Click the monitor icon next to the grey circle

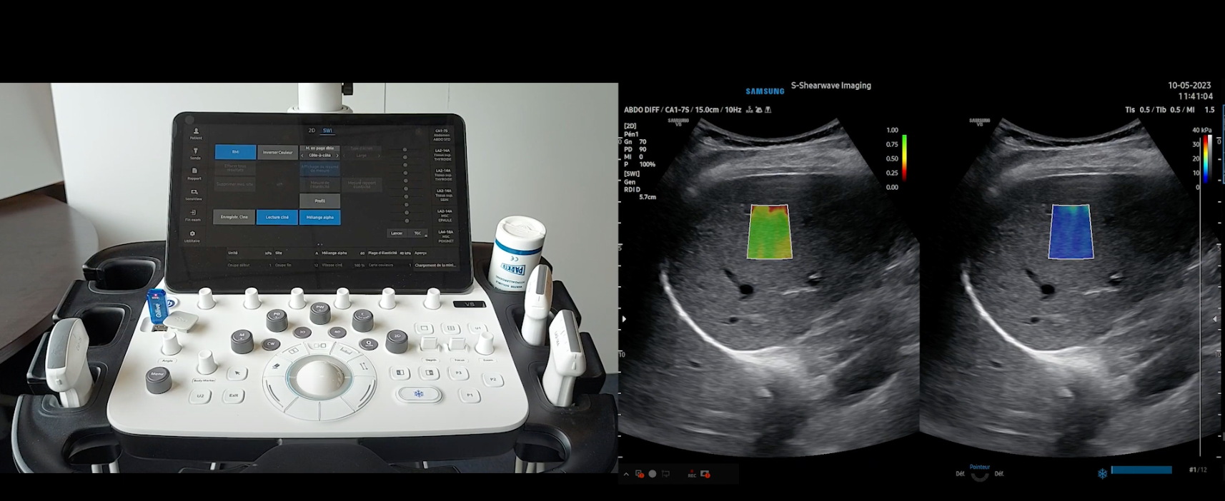(x=665, y=474)
